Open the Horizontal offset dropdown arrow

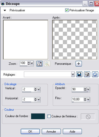(x=39, y=99)
